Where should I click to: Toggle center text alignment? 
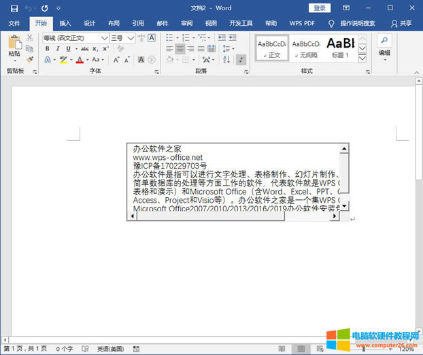pos(180,49)
